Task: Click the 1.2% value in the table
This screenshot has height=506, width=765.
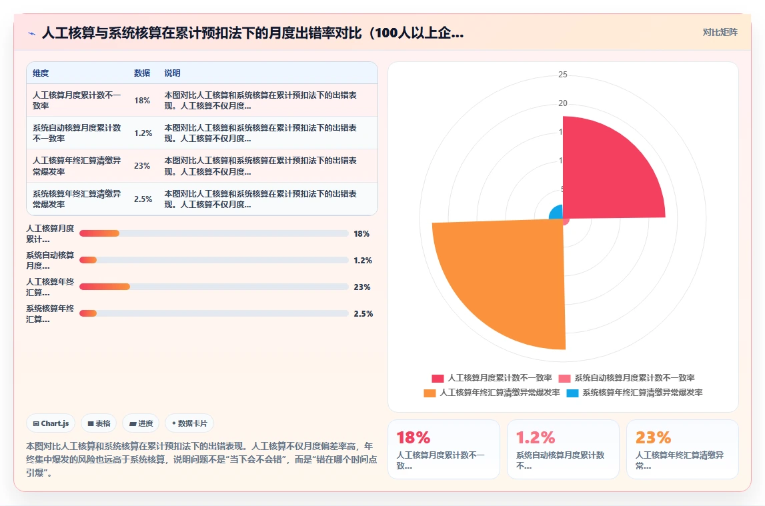Action: (143, 133)
